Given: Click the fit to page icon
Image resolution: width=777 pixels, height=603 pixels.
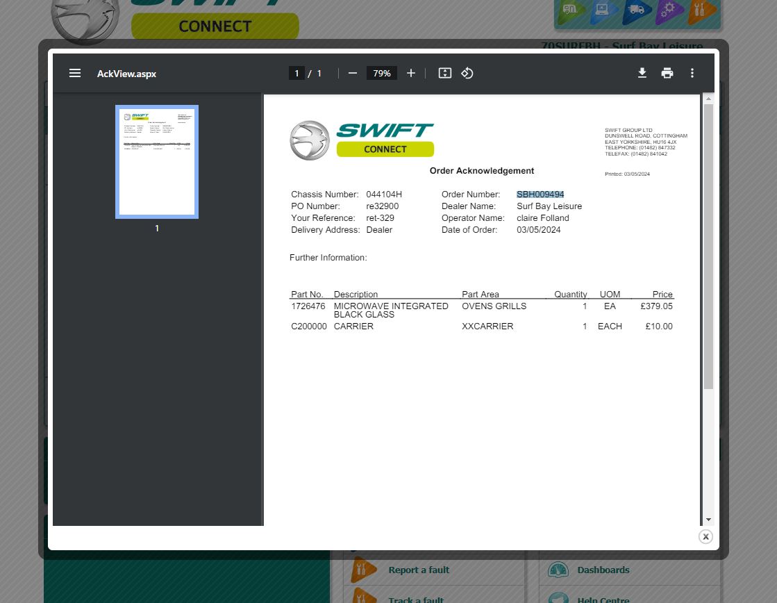Looking at the screenshot, I should point(445,73).
